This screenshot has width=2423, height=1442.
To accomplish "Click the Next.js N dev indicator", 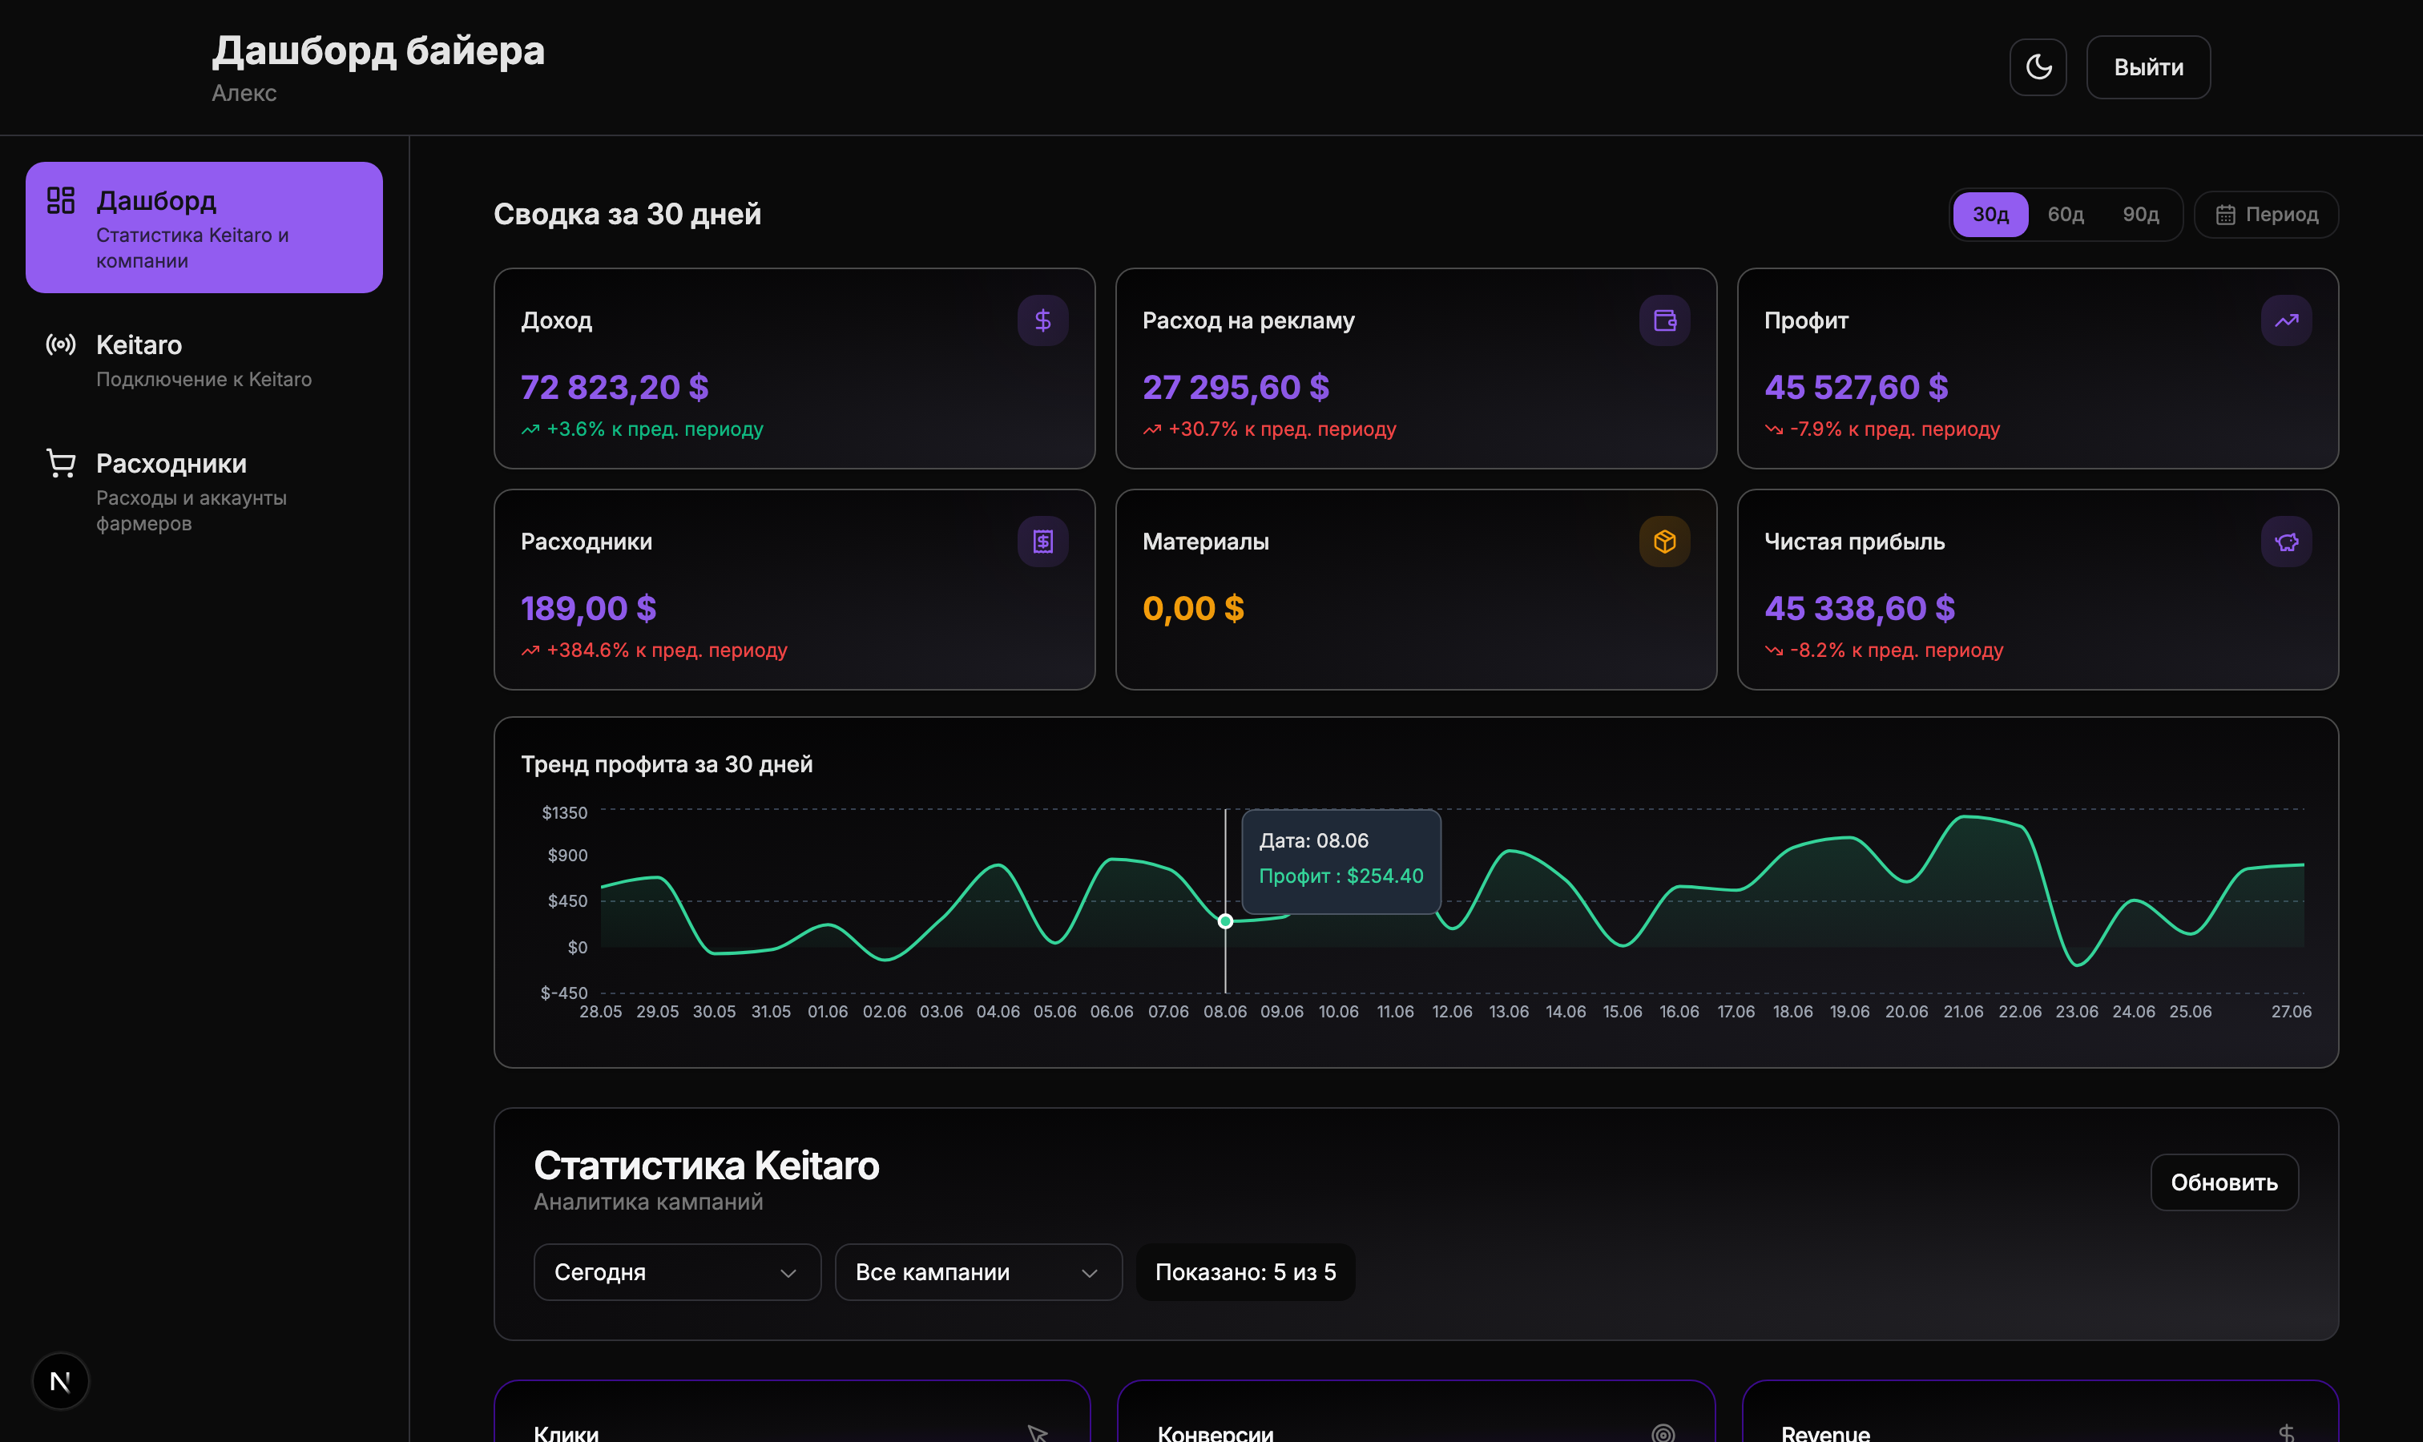I will click(60, 1381).
